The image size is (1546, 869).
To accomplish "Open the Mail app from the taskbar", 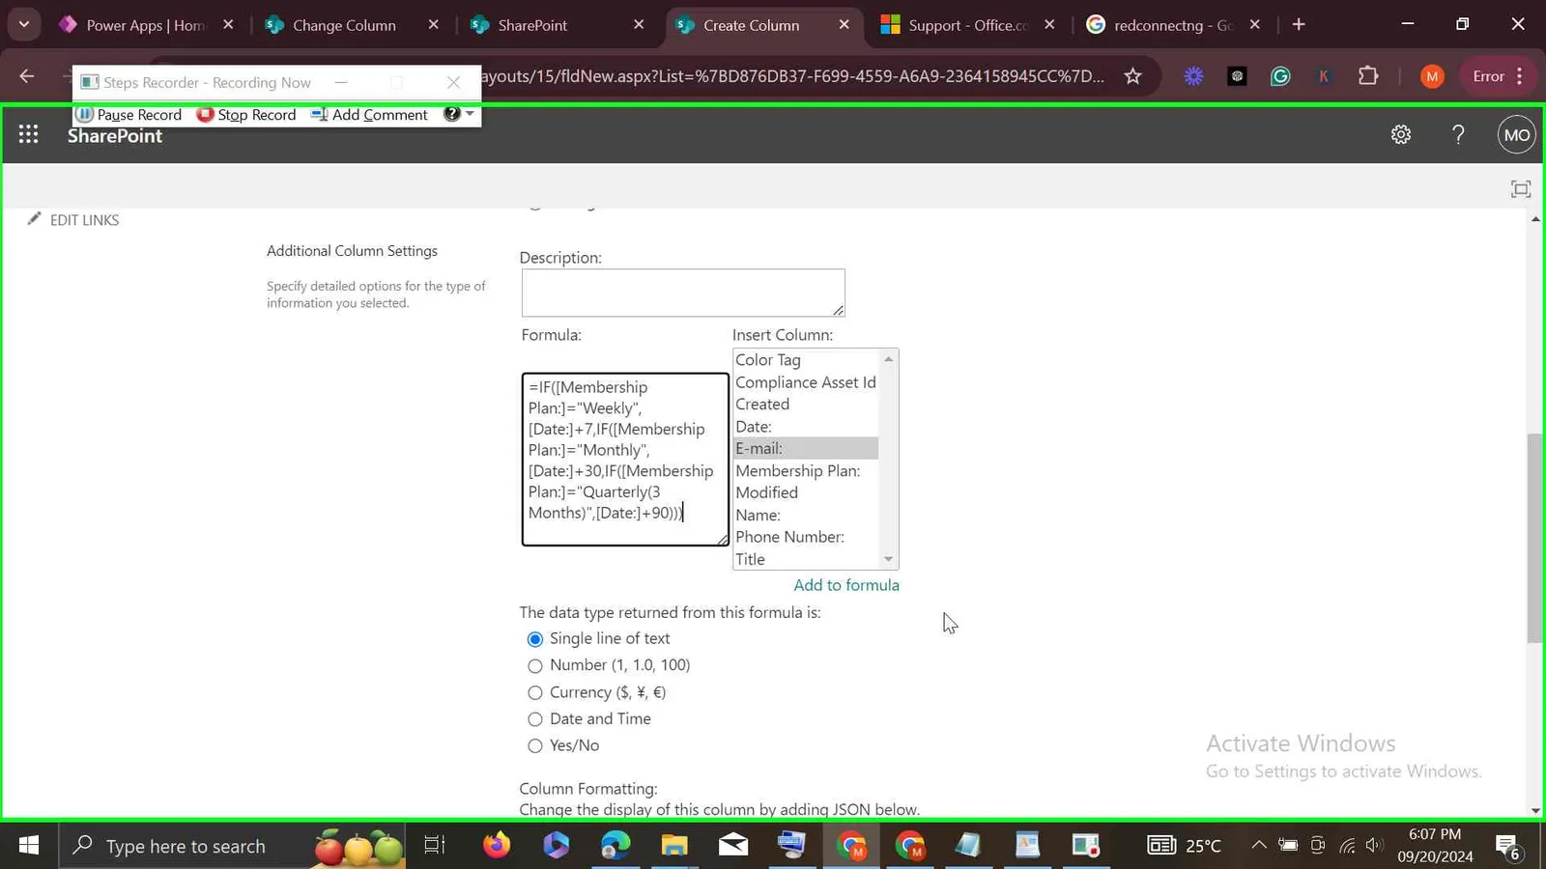I will [733, 846].
